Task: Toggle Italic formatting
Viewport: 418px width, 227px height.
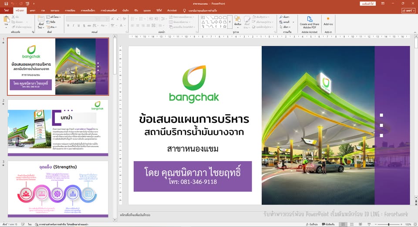Action: pos(73,26)
